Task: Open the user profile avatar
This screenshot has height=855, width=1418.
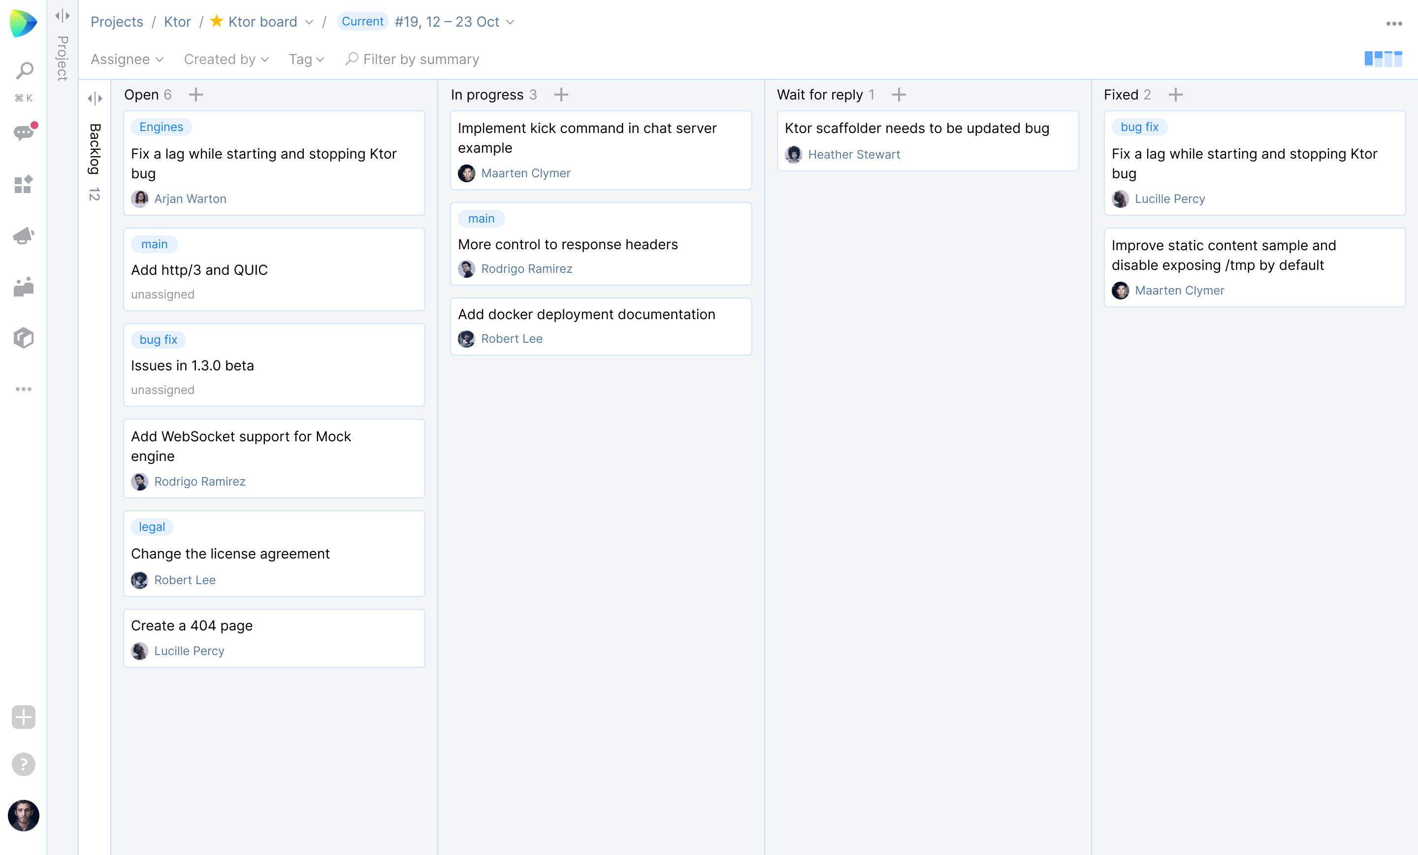Action: (24, 815)
